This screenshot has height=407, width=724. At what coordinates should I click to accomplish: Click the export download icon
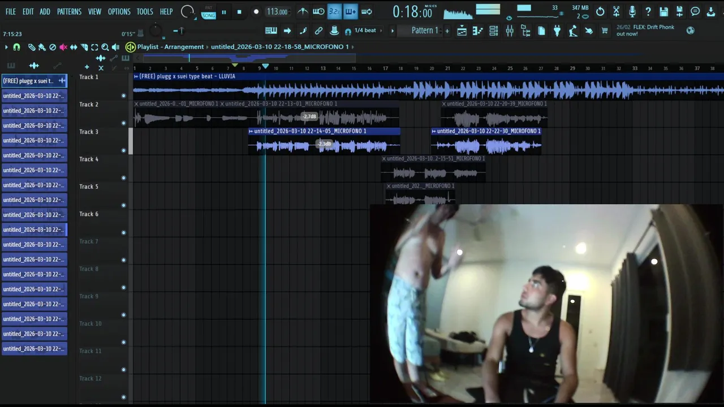711,11
